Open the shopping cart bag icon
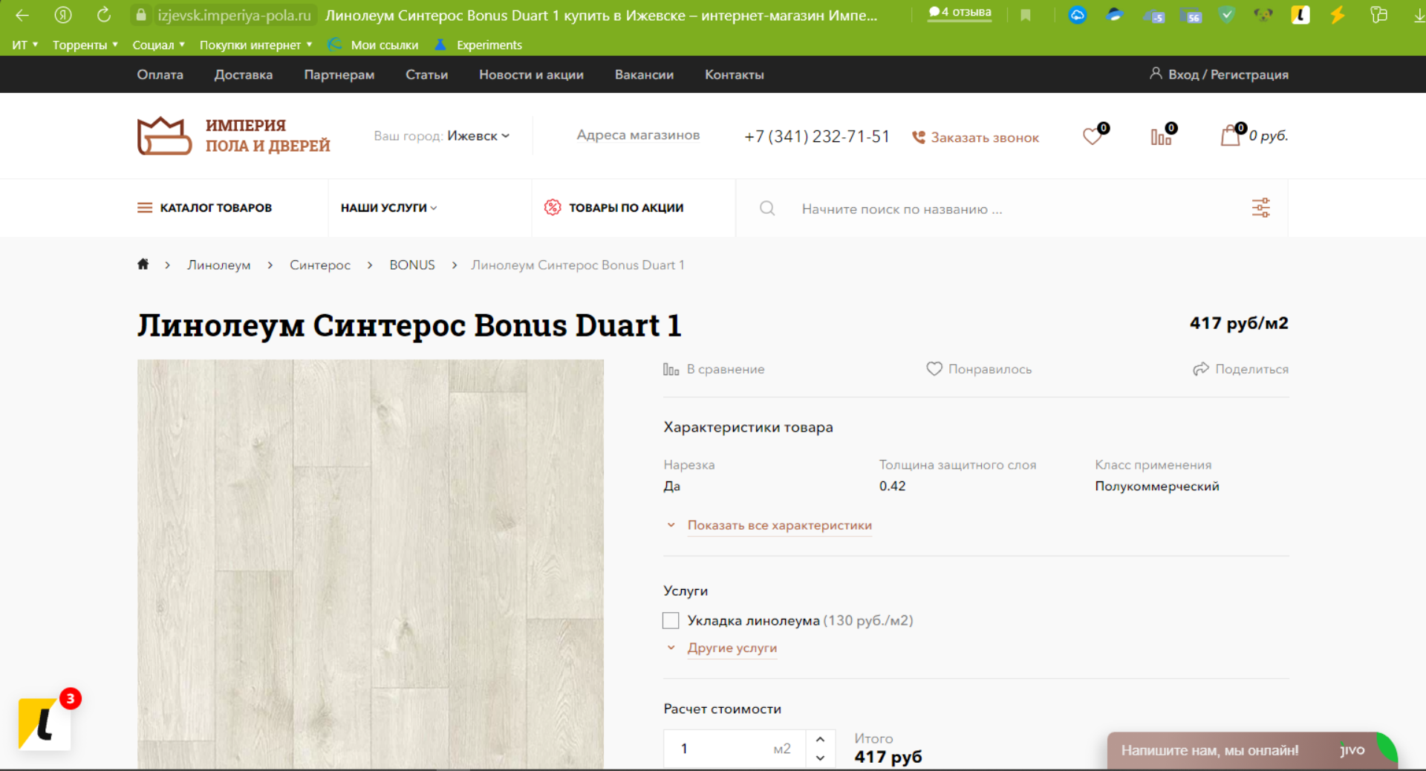The height and width of the screenshot is (771, 1426). point(1232,134)
